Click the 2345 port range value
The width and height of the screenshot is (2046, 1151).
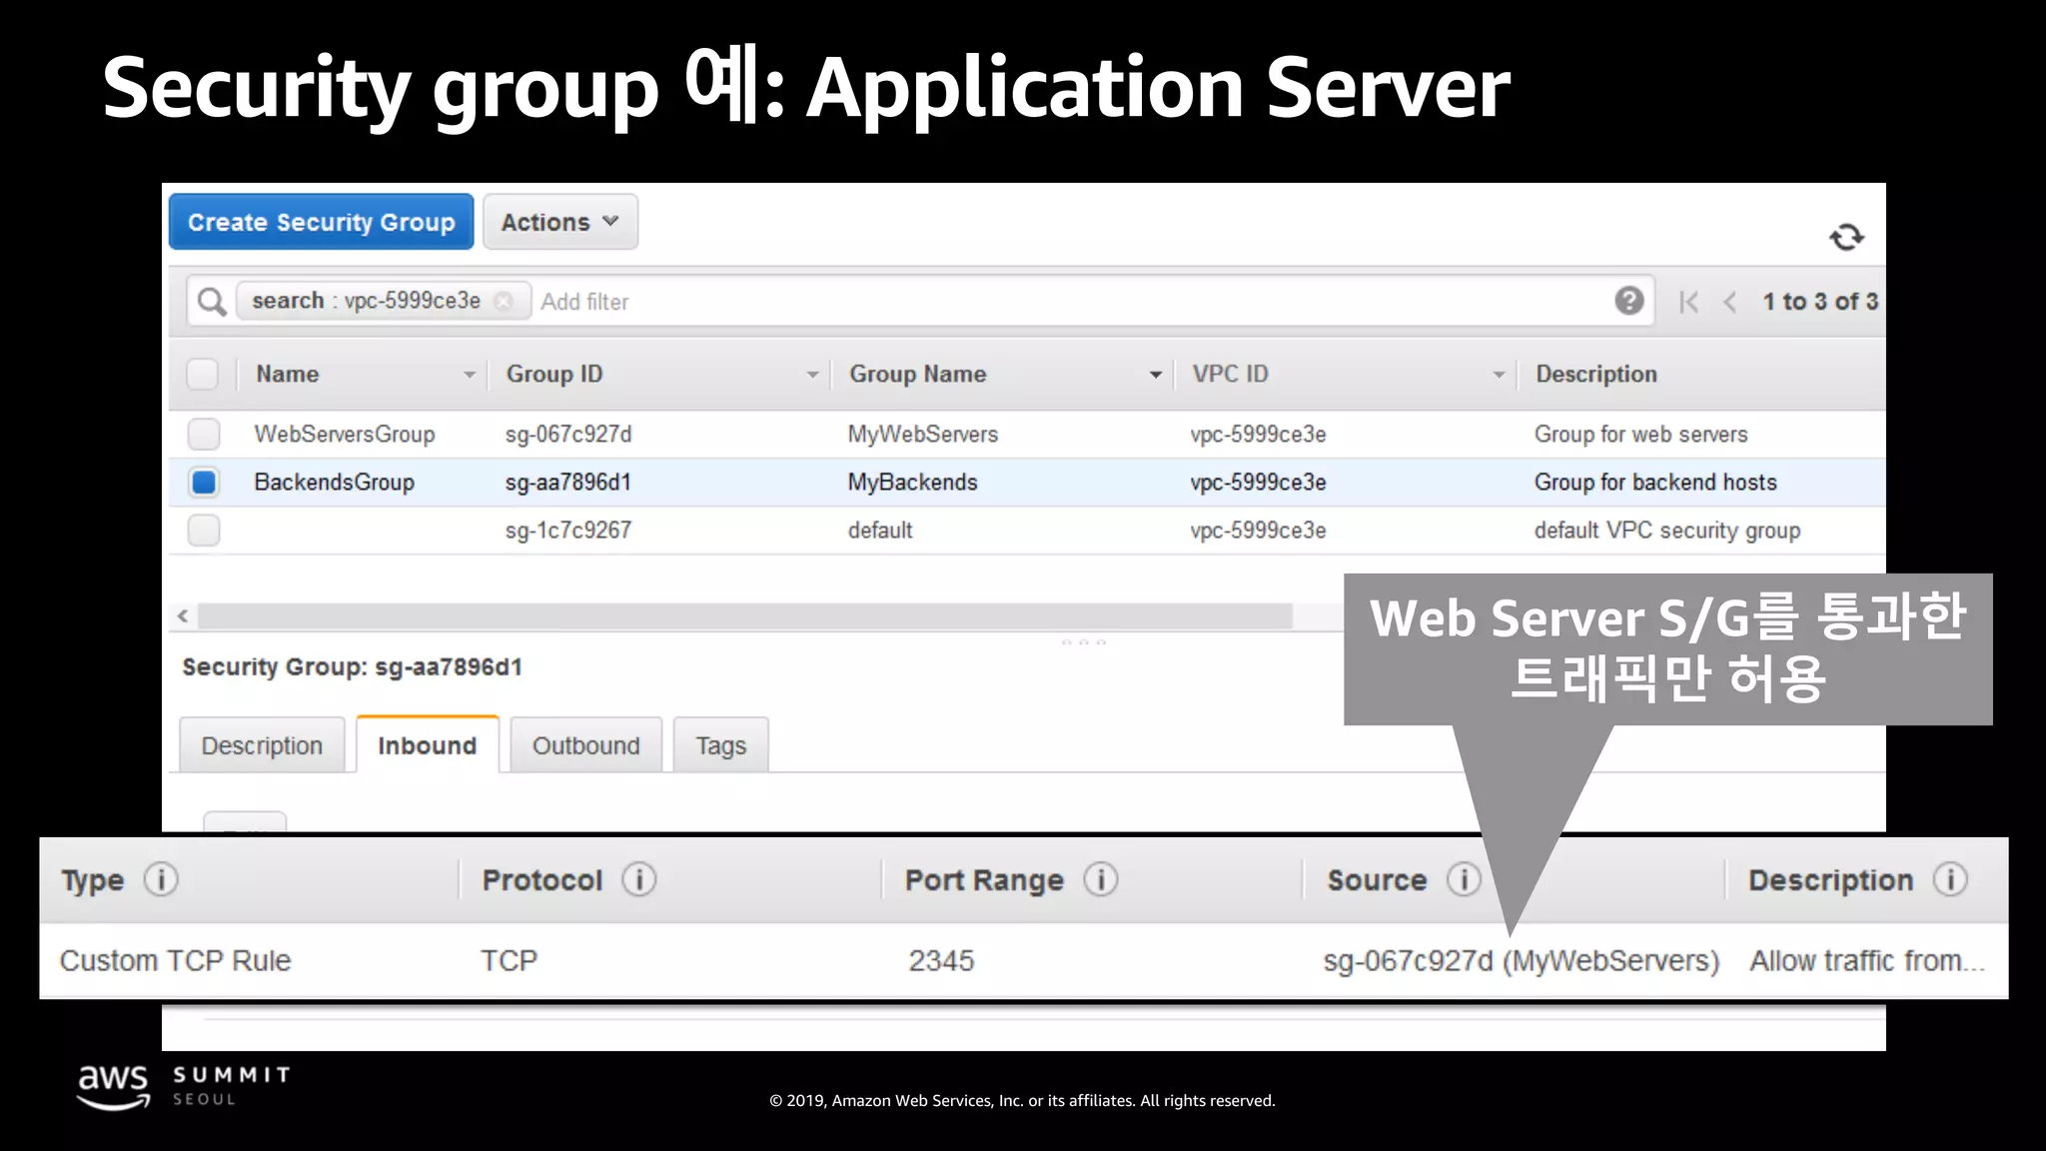941,960
